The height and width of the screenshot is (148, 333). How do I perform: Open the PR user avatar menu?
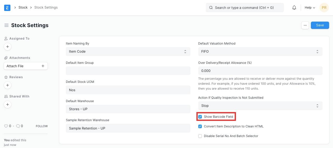(324, 8)
